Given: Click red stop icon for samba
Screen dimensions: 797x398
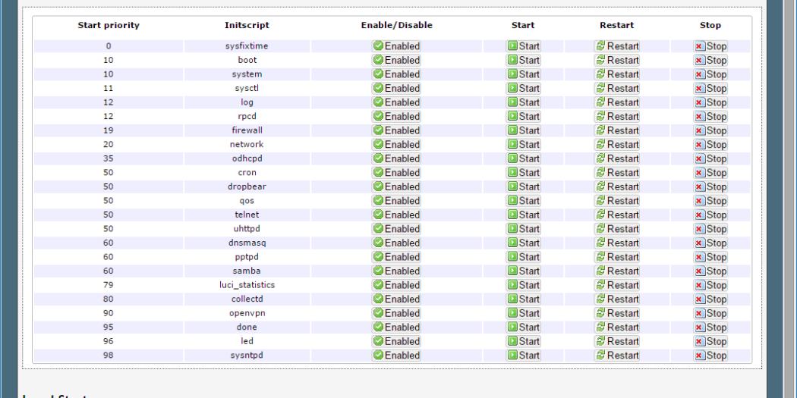Looking at the screenshot, I should pyautogui.click(x=700, y=271).
